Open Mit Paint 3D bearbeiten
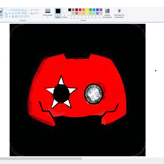 (x=119, y=13)
